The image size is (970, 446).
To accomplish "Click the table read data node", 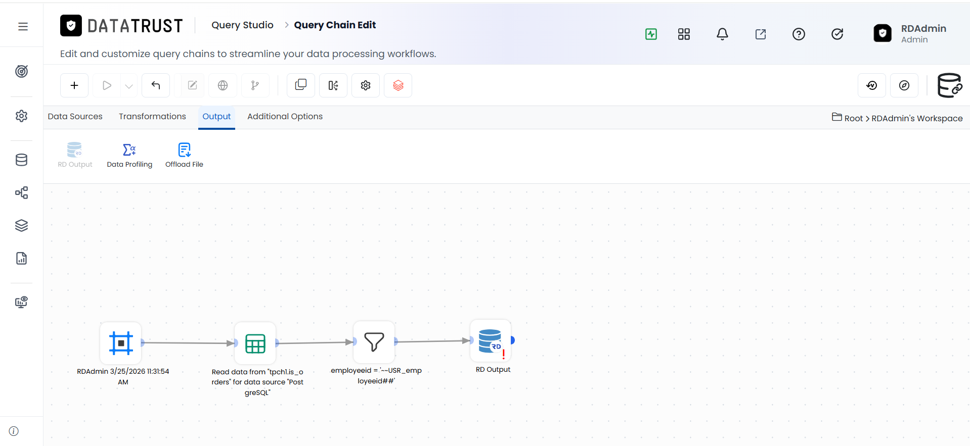I will point(255,343).
